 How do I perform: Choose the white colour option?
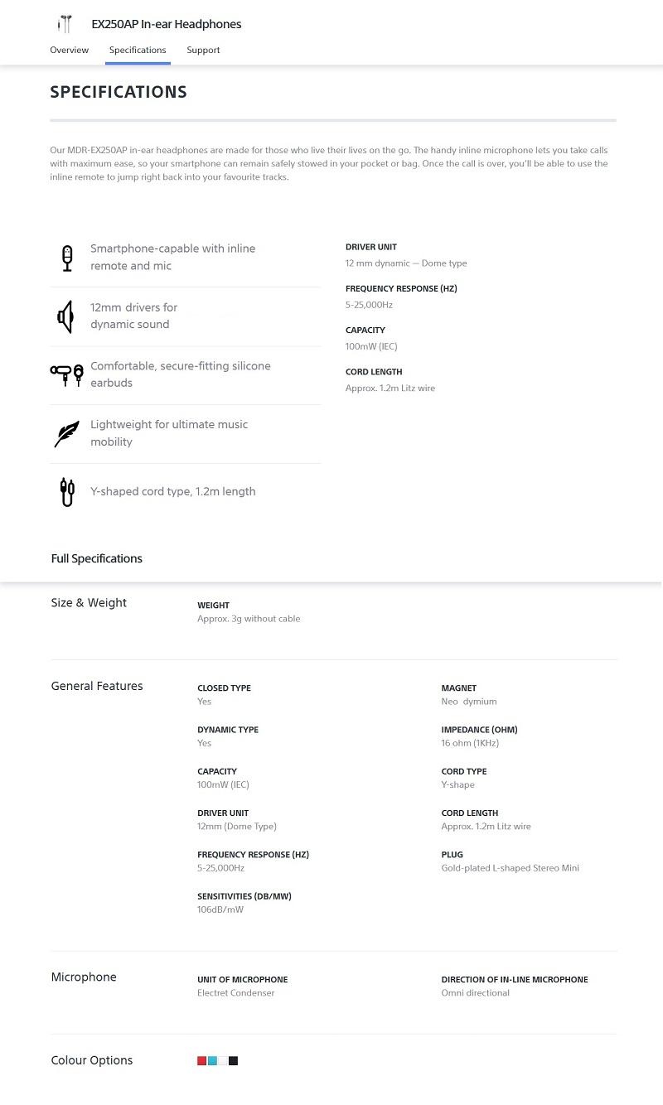click(223, 1061)
